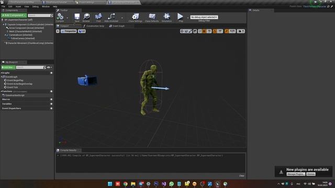Viewport: 335px width, 188px height.
Task: Focus My Blueprint search field
Action: 31,67
